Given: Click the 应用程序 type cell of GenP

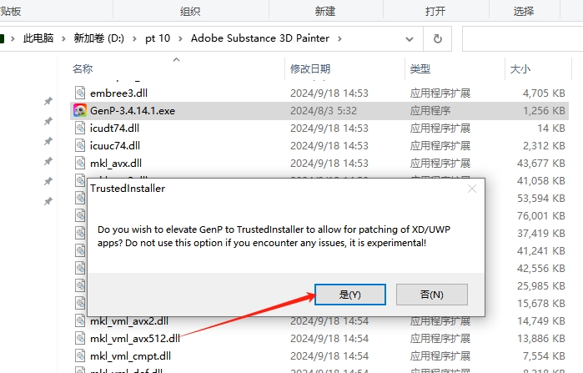Looking at the screenshot, I should click(x=430, y=110).
